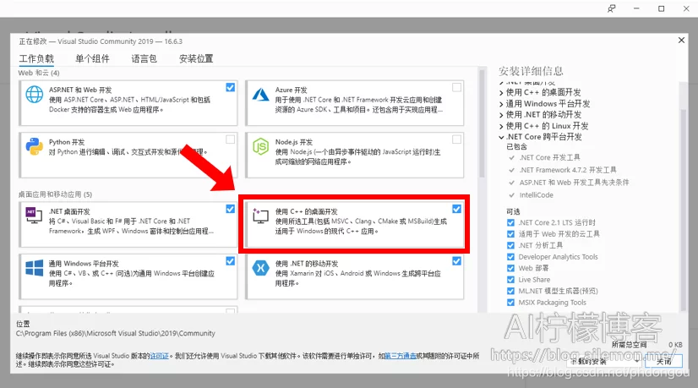Check the Azure 开发 workload checkbox

[456, 87]
